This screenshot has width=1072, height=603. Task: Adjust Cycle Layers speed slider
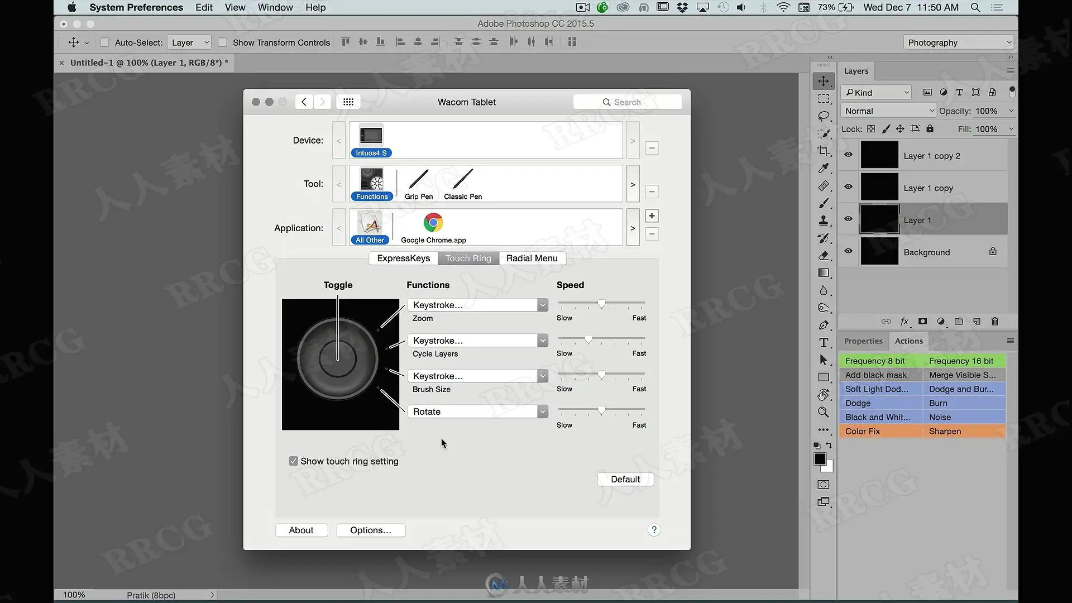588,339
